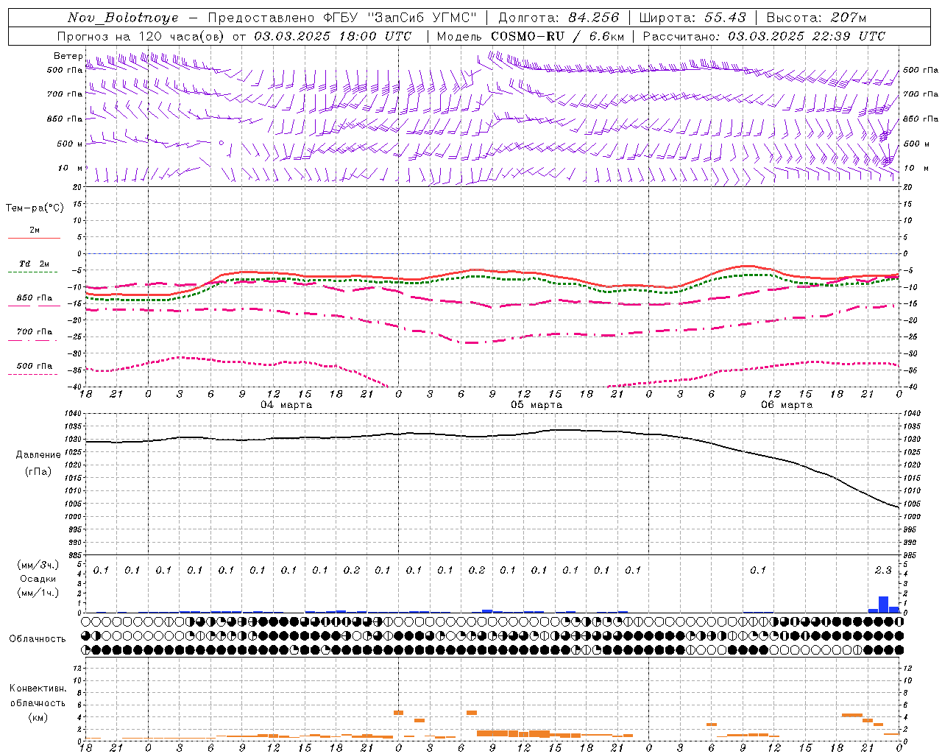The height and width of the screenshot is (754, 942).
Task: Click the tallest blue precipitation bar
Action: (883, 604)
